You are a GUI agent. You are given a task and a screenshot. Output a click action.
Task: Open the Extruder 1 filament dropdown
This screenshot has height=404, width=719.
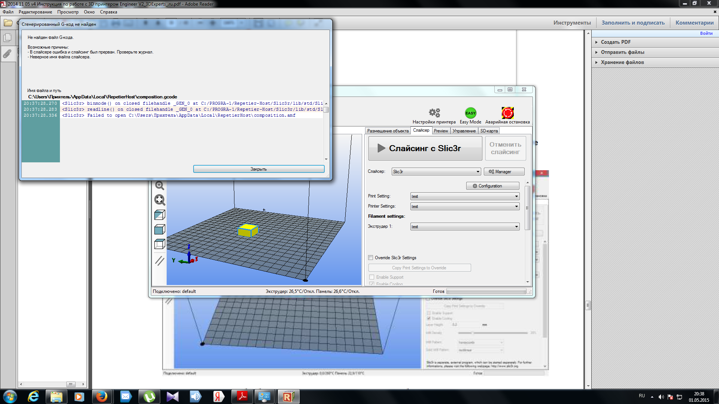pyautogui.click(x=465, y=227)
